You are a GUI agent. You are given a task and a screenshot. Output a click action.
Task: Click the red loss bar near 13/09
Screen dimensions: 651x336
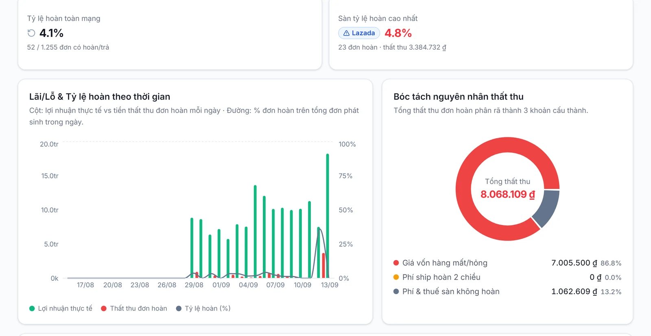323,265
